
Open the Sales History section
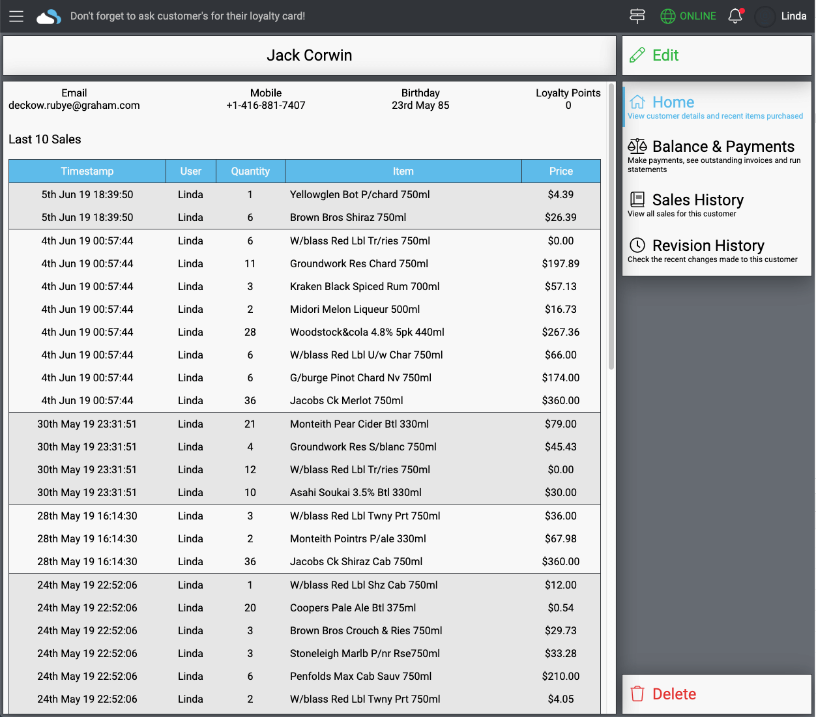(697, 200)
